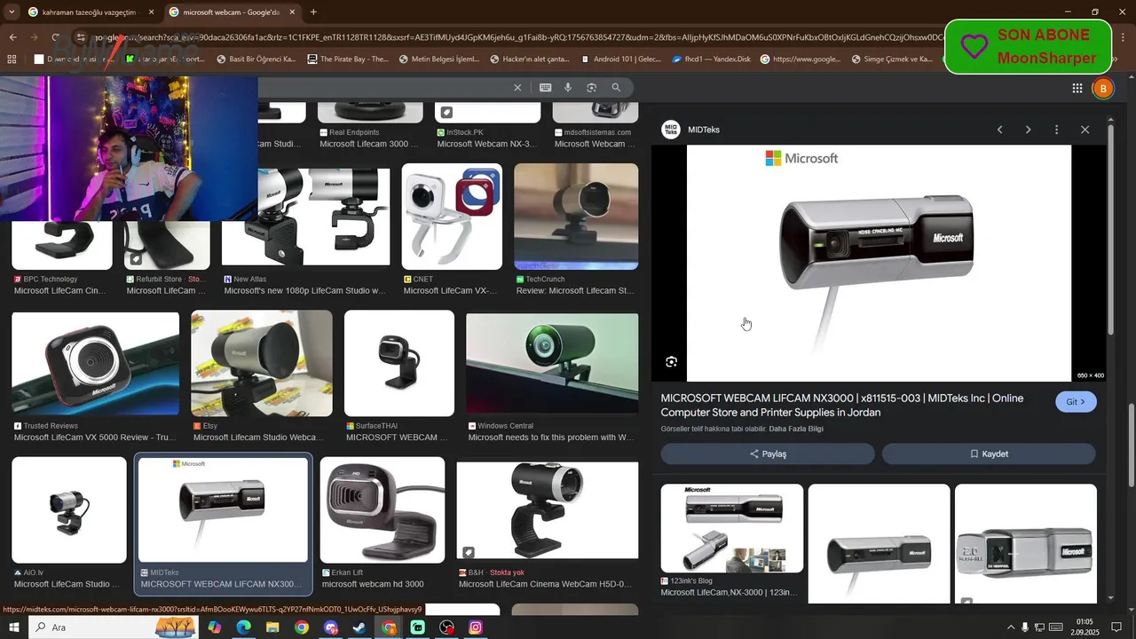
Task: Open the Copilot icon in taskbar
Action: [x=214, y=627]
